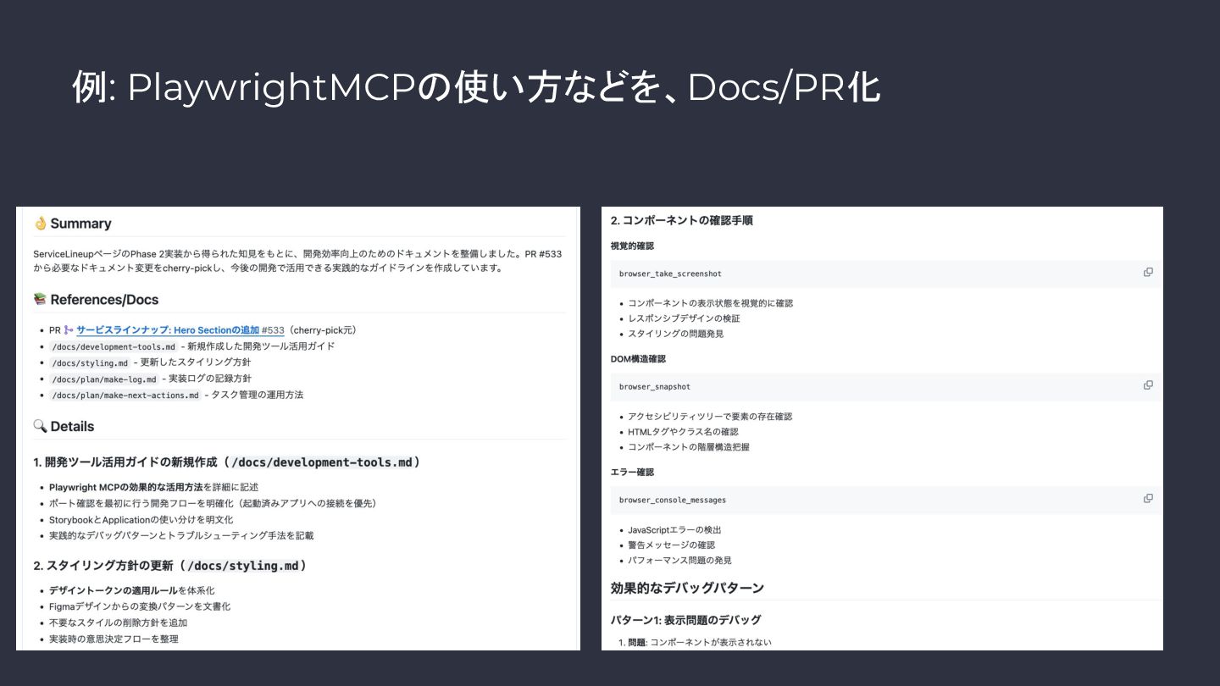The width and height of the screenshot is (1220, 686).
Task: Click the bullet StorybookとApplicationの使い分けを明文化
Action: [x=141, y=519]
